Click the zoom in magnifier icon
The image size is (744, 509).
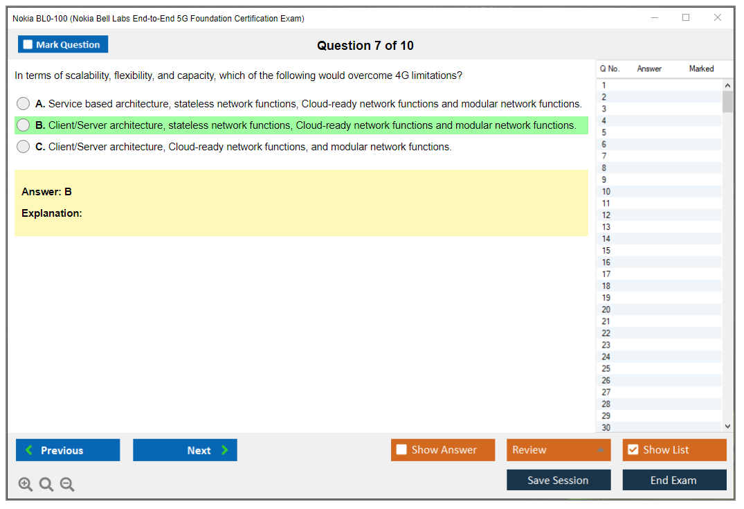26,485
